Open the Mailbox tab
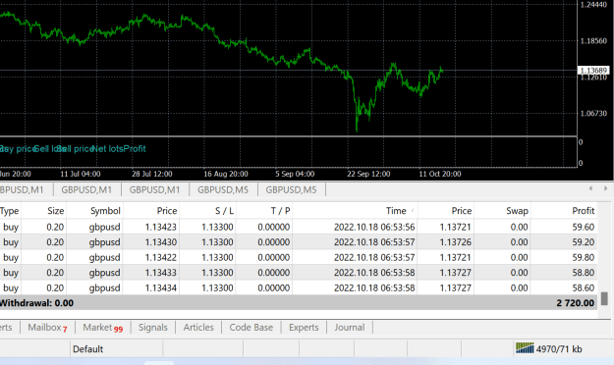 point(47,328)
